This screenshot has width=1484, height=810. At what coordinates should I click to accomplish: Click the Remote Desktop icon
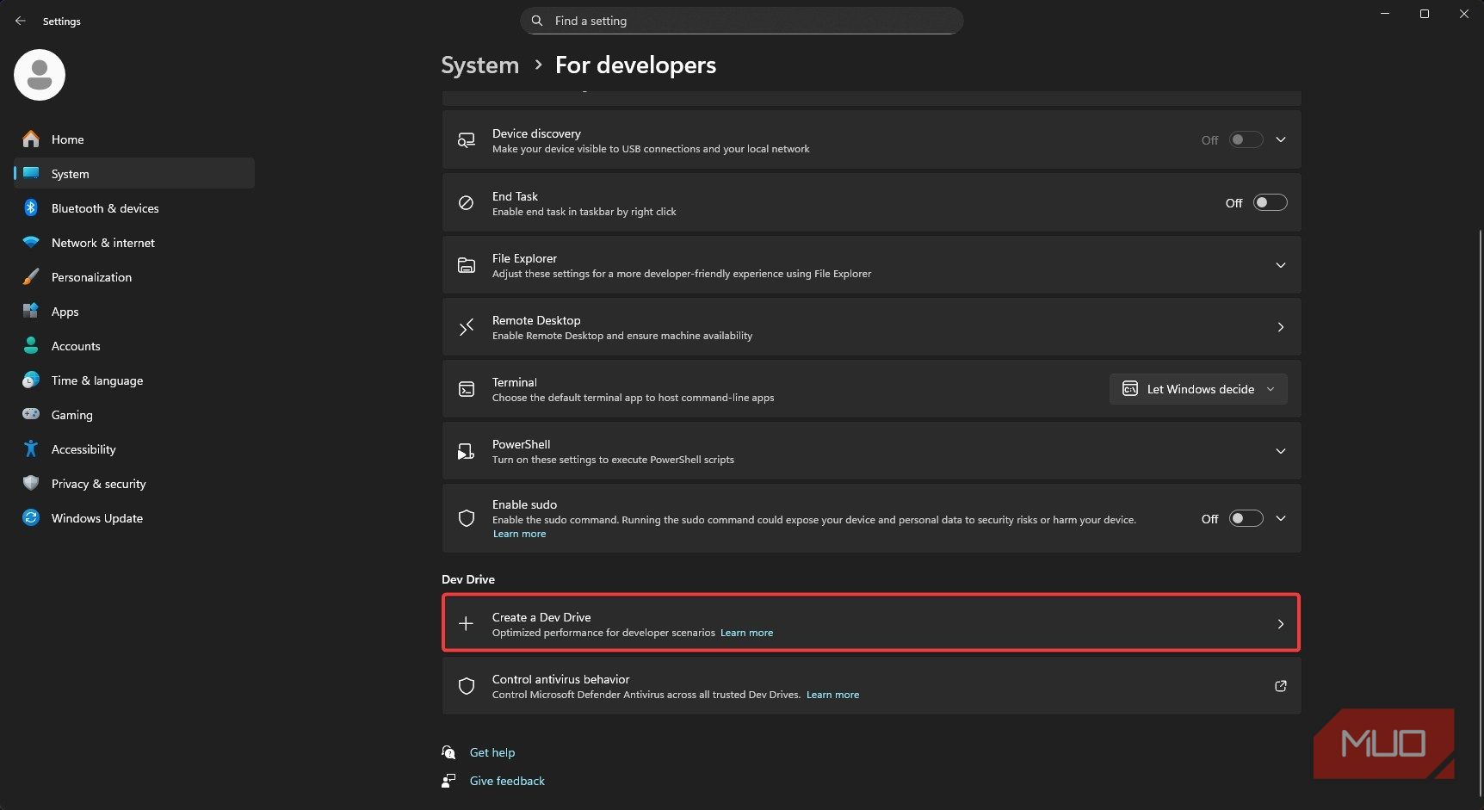467,327
